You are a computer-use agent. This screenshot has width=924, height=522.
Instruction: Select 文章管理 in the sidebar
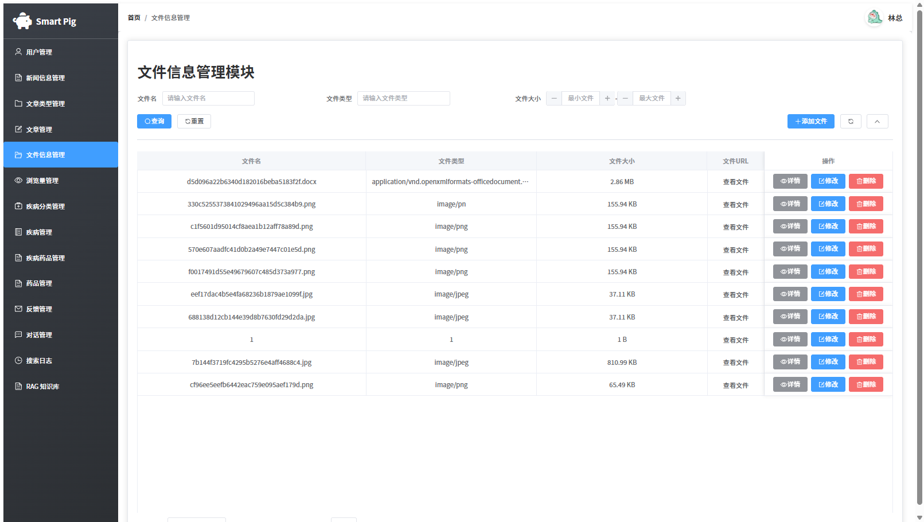(x=61, y=130)
